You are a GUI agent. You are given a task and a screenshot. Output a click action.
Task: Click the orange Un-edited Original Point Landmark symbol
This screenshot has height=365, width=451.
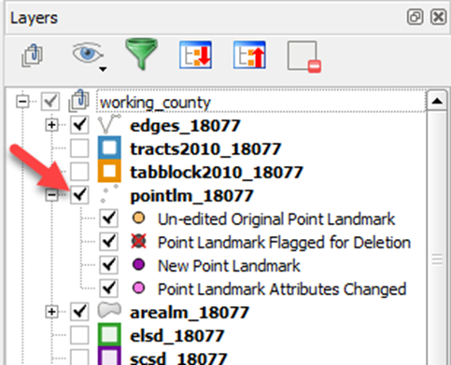click(138, 218)
